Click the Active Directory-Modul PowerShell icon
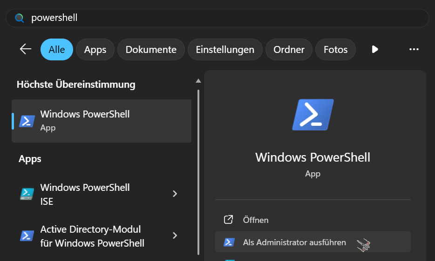Viewport: 435px width, 261px height. click(x=27, y=236)
